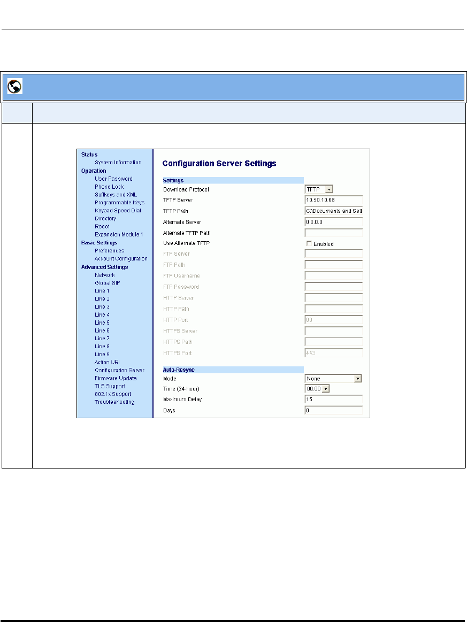Open Line 6 settings
The width and height of the screenshot is (467, 622).
pyautogui.click(x=102, y=331)
